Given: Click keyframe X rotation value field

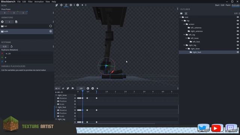Looking at the screenshot, I should [28, 54].
